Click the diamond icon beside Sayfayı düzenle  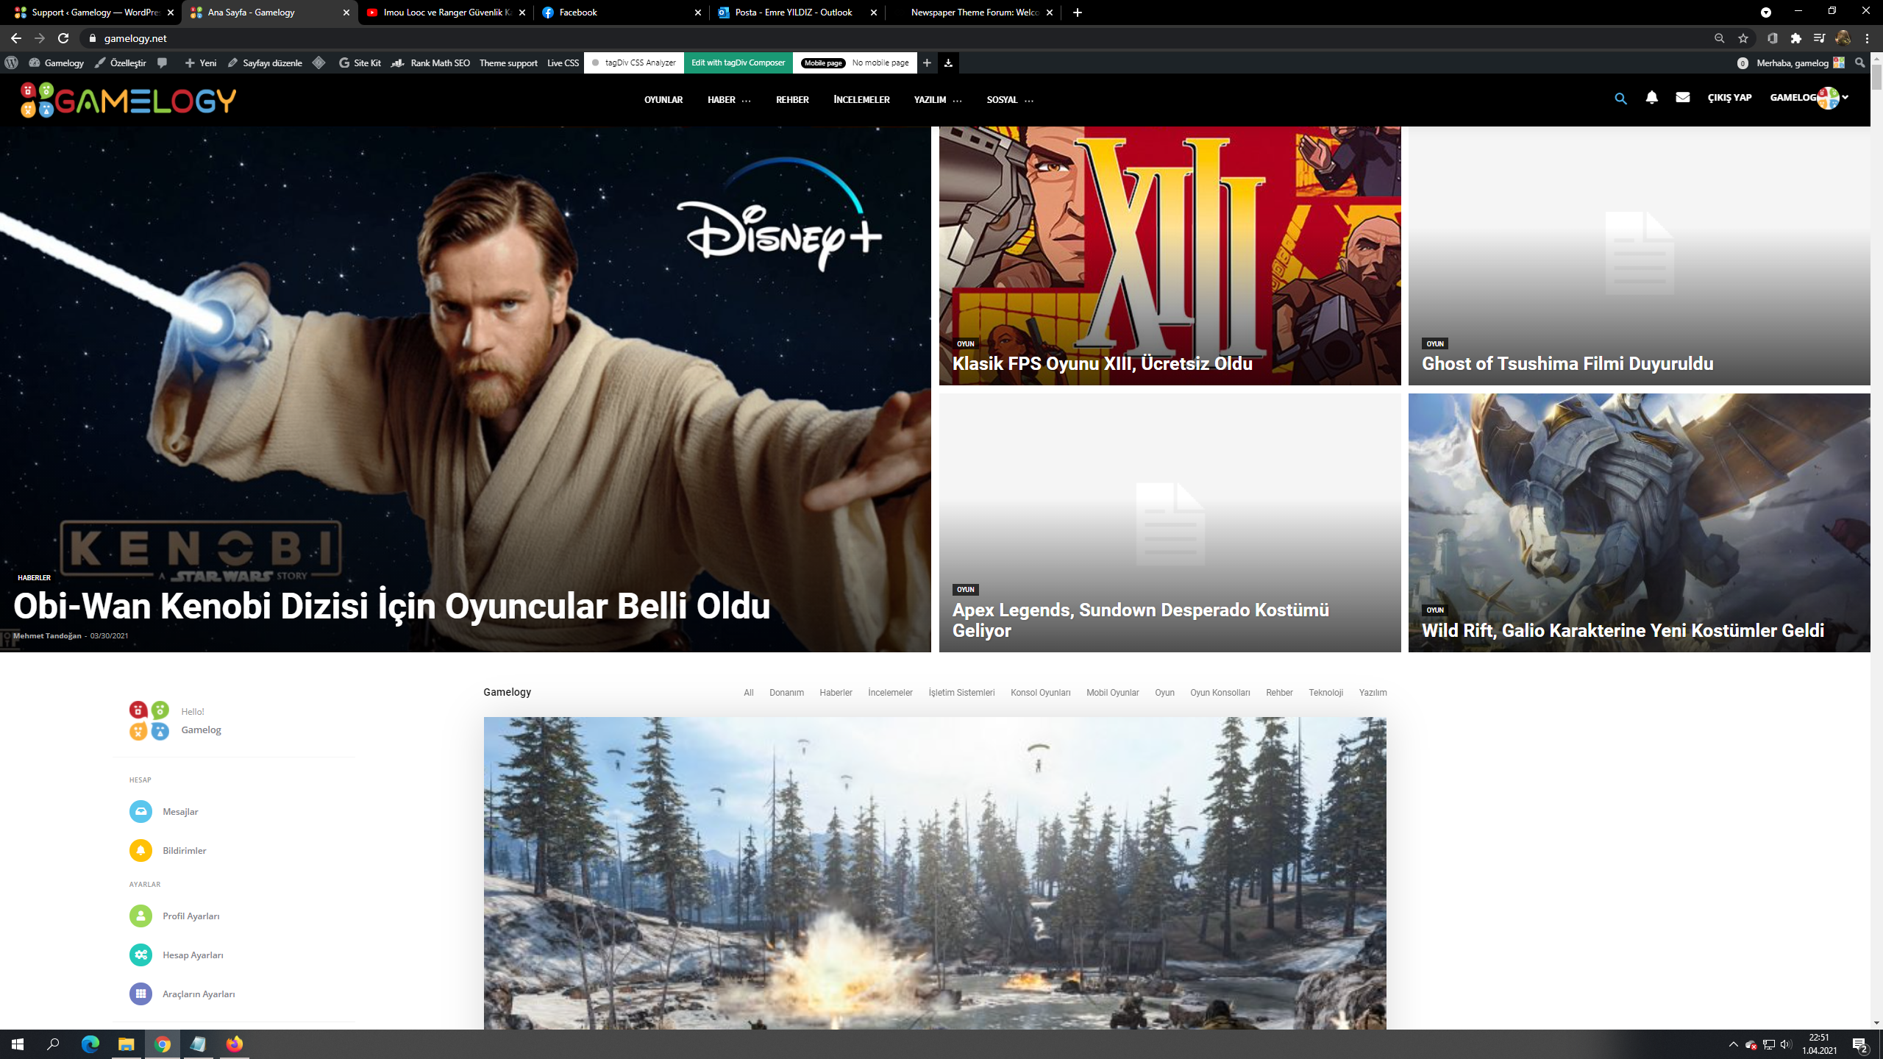pyautogui.click(x=319, y=63)
